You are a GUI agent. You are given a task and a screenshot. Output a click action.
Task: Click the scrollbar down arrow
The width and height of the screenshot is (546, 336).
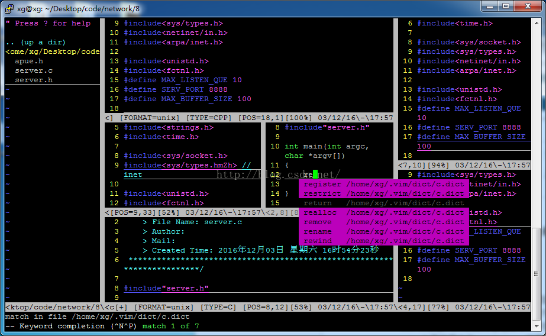pyautogui.click(x=537, y=326)
